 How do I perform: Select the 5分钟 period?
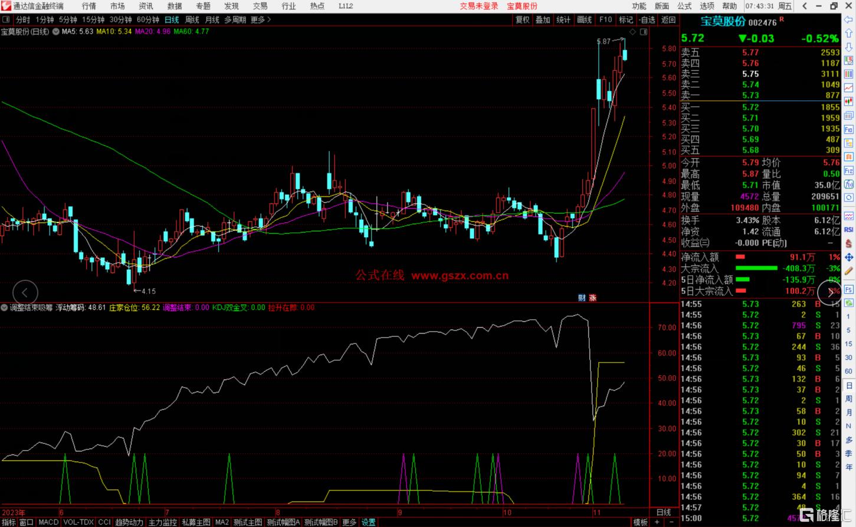[68, 19]
